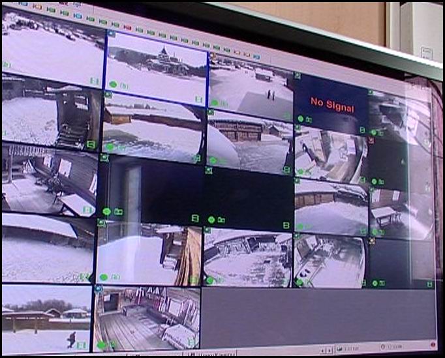Image resolution: width=445 pixels, height=358 pixels.
Task: Click corner icon on interior wooden floor feed
Action: [x=99, y=289]
